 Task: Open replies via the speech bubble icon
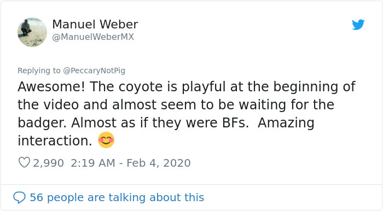point(19,197)
